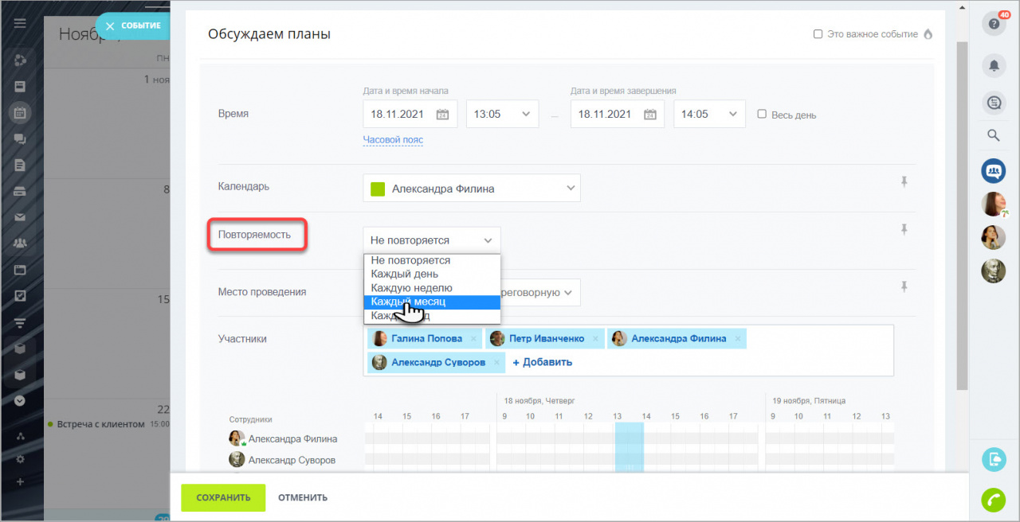Image resolution: width=1020 pixels, height=522 pixels.
Task: Remove Александр Суворов participant tag
Action: point(496,363)
